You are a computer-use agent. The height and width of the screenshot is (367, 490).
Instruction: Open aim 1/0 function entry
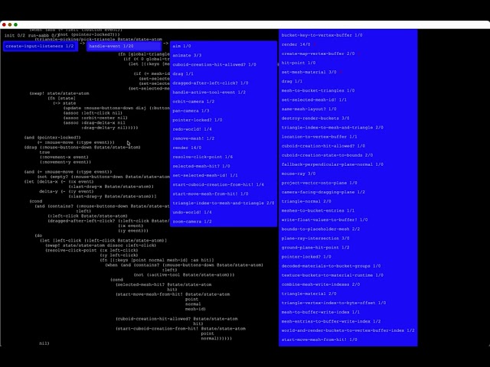point(181,46)
